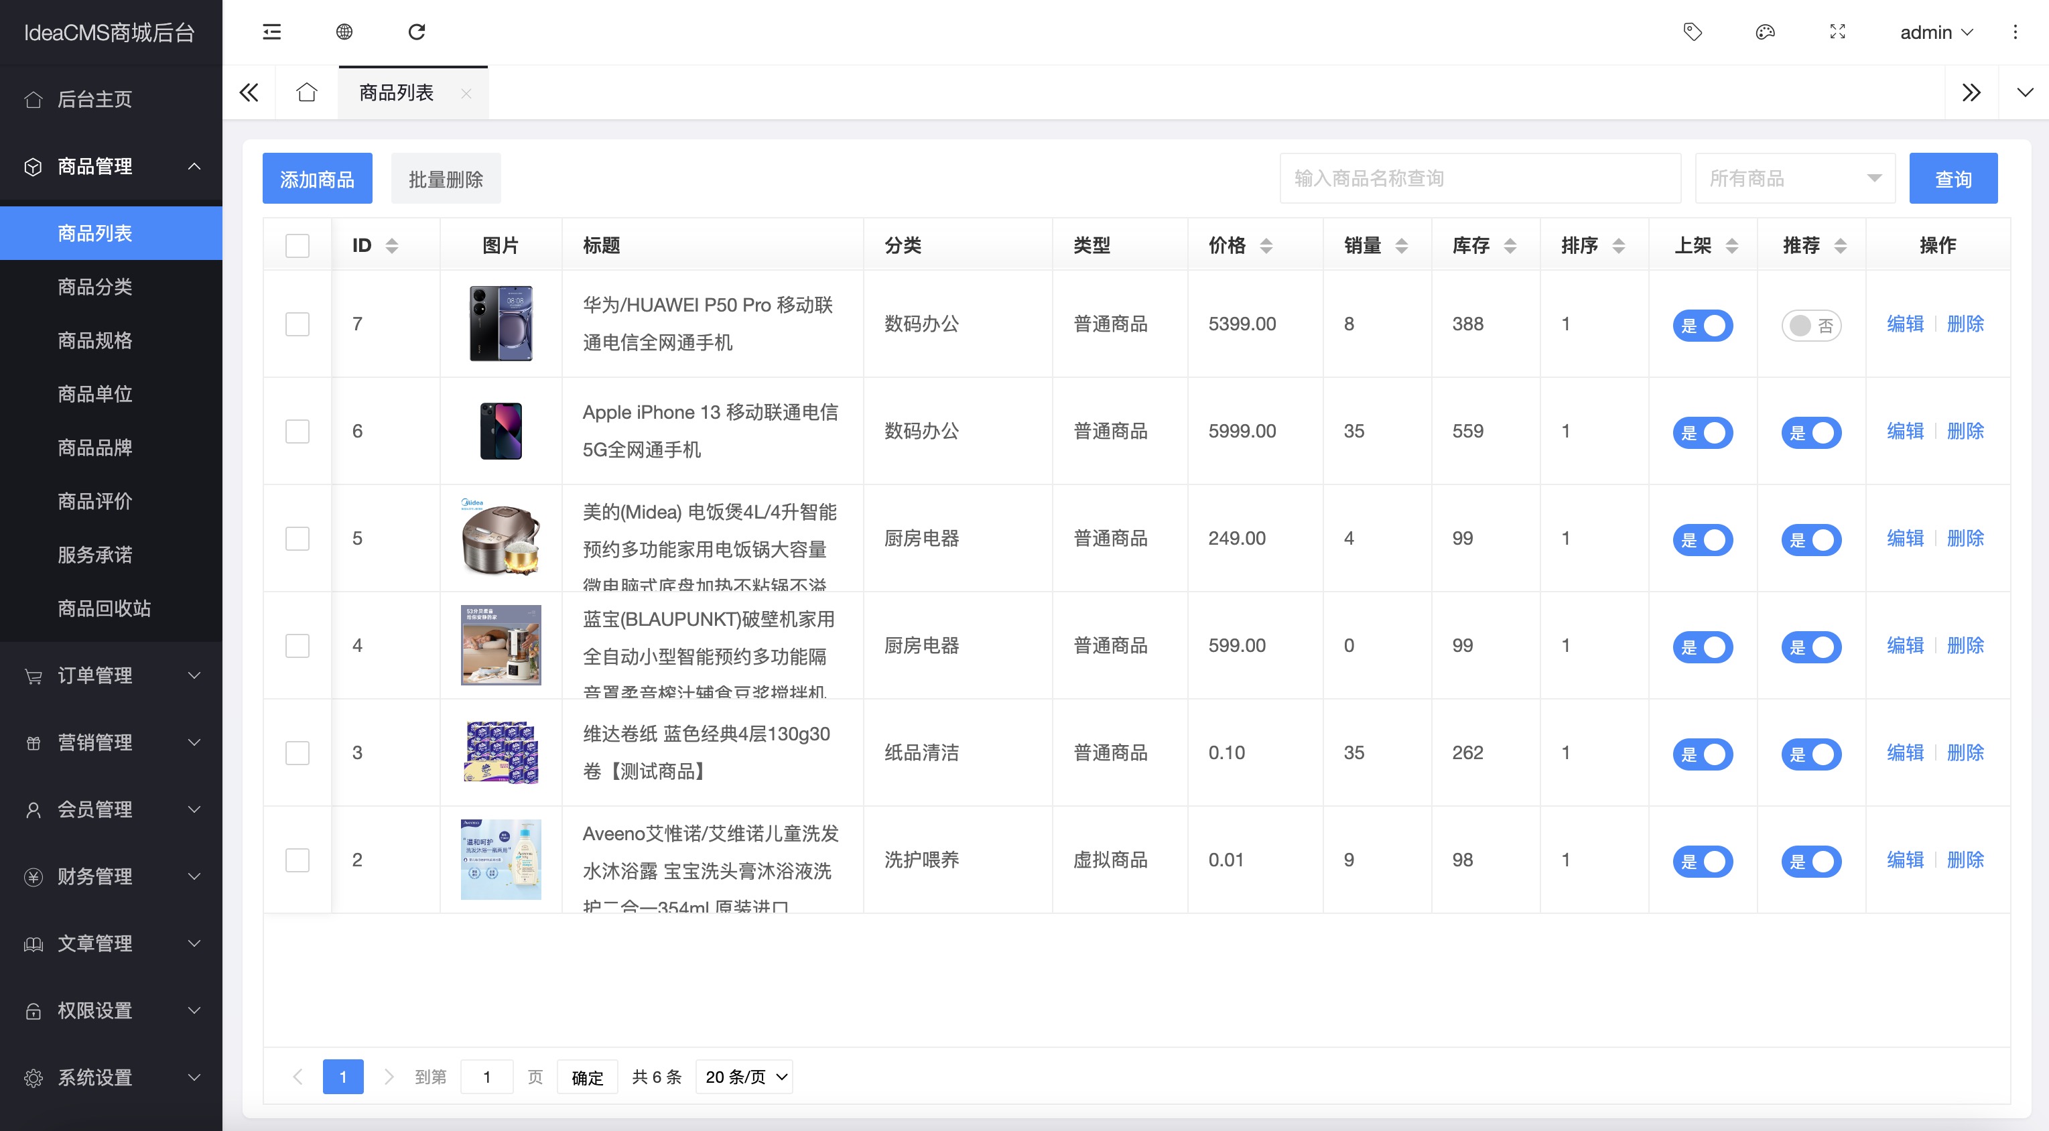Sort by 销量 column arrows
Viewport: 2049px width, 1131px height.
click(1402, 246)
